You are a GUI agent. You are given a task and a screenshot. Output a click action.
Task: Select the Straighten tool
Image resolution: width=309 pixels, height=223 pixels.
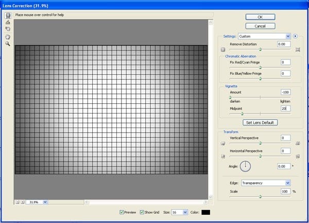8,22
